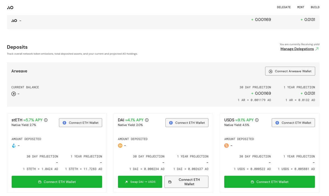
Task: Click '1 DAI = 0.002637 AO' rate
Action: (191, 169)
